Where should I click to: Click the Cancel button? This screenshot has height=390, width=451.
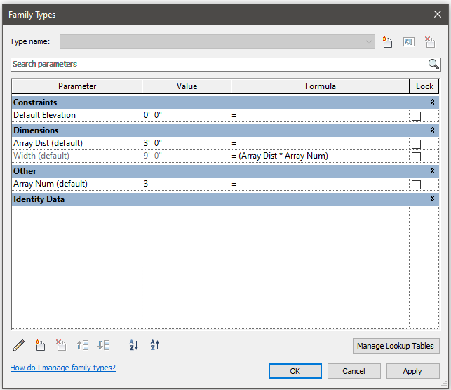click(x=354, y=371)
